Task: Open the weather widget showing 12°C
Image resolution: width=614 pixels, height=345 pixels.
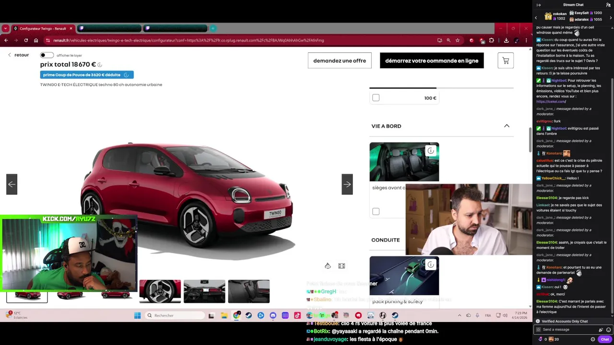Action: 17,315
